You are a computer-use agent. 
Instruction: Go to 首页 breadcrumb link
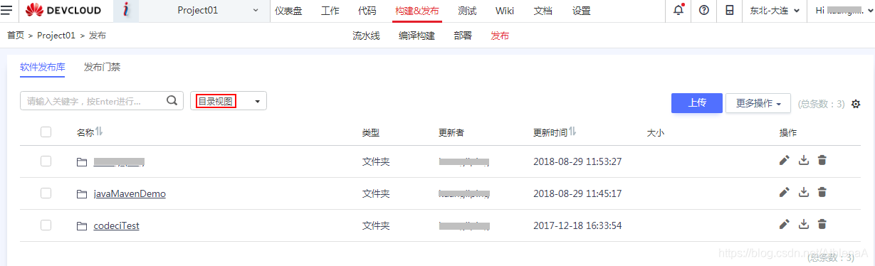(x=16, y=36)
